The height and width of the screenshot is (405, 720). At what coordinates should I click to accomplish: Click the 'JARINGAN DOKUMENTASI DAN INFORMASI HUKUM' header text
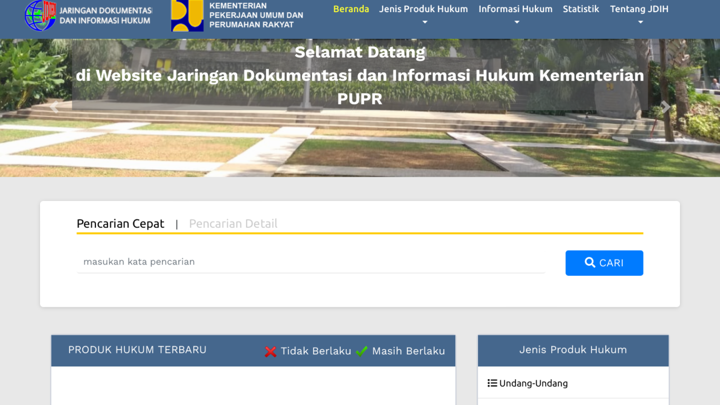coord(106,16)
